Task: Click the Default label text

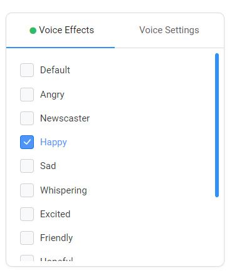Action: click(55, 70)
